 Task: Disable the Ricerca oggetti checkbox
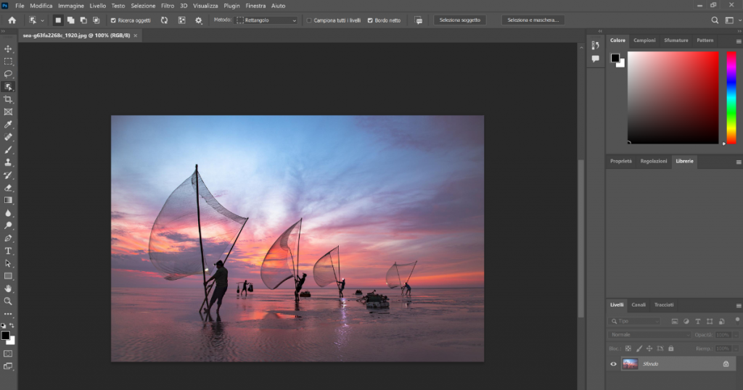click(113, 20)
